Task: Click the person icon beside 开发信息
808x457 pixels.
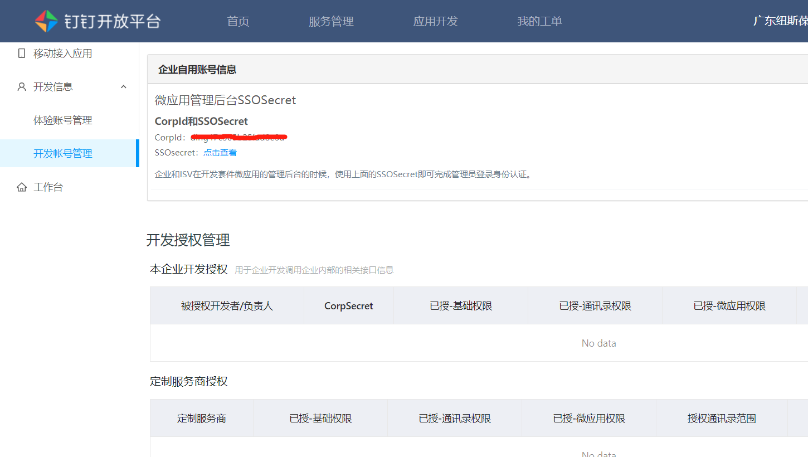Action: 22,87
